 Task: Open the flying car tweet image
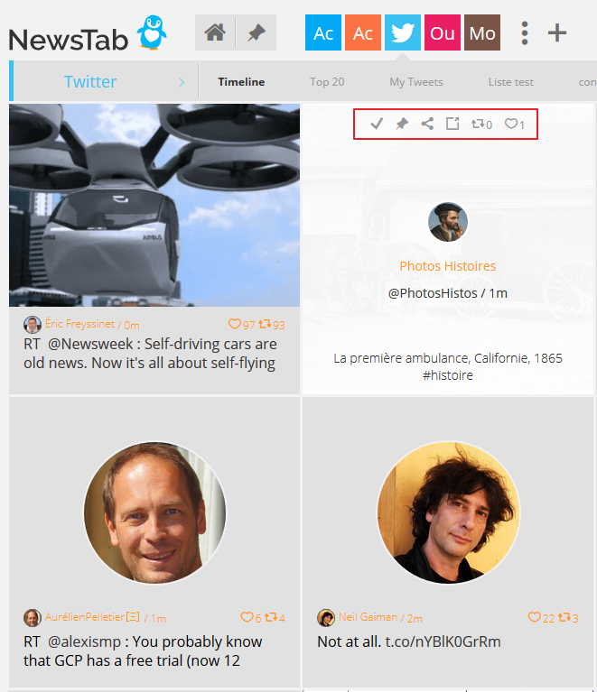tap(154, 205)
